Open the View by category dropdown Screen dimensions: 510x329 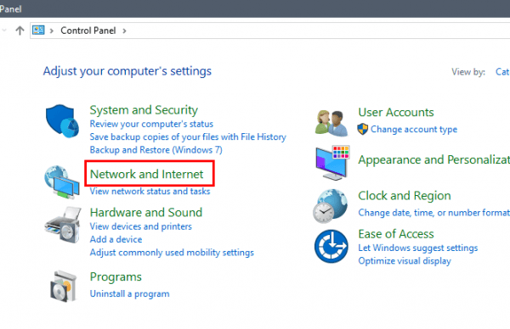(x=502, y=72)
